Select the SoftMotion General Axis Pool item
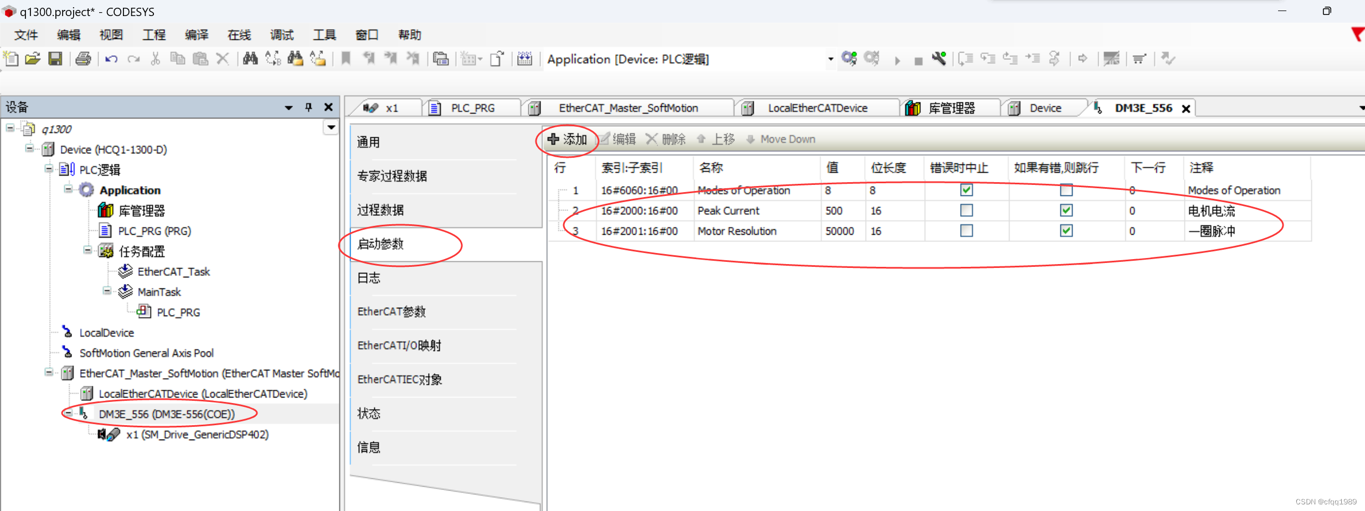The image size is (1365, 511). pyautogui.click(x=146, y=353)
